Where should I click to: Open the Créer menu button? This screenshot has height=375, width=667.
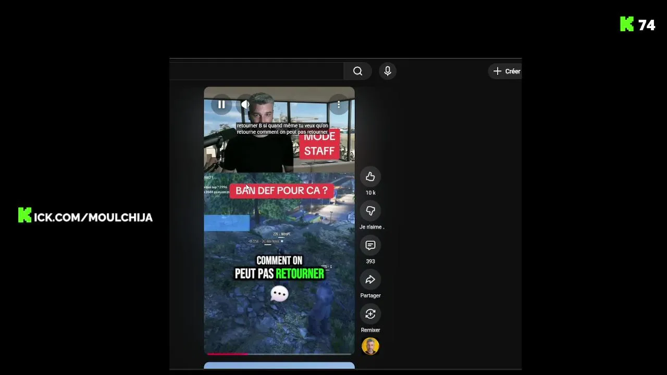click(x=505, y=71)
